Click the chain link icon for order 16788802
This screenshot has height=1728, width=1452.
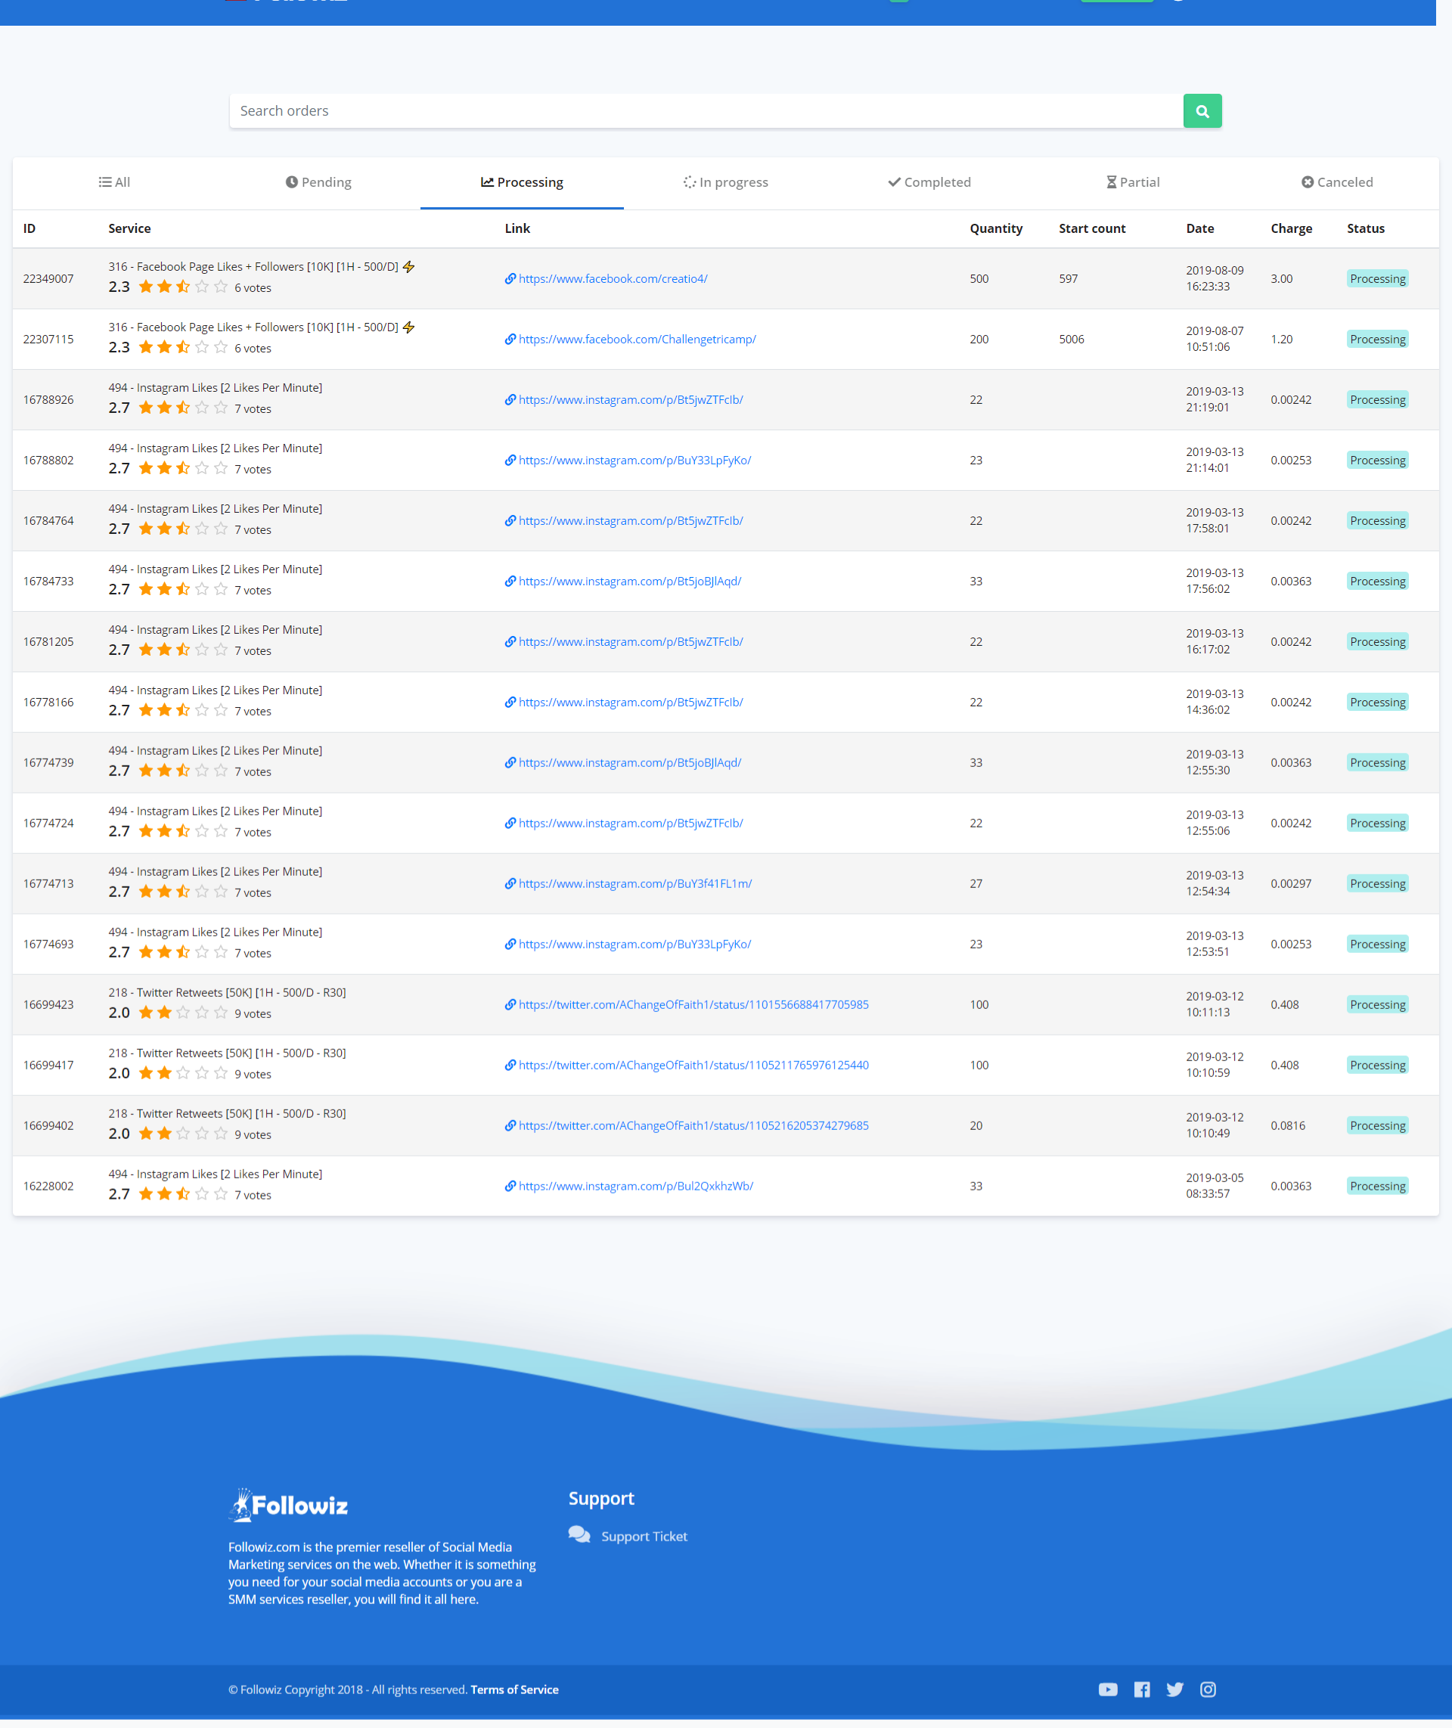pyautogui.click(x=510, y=461)
